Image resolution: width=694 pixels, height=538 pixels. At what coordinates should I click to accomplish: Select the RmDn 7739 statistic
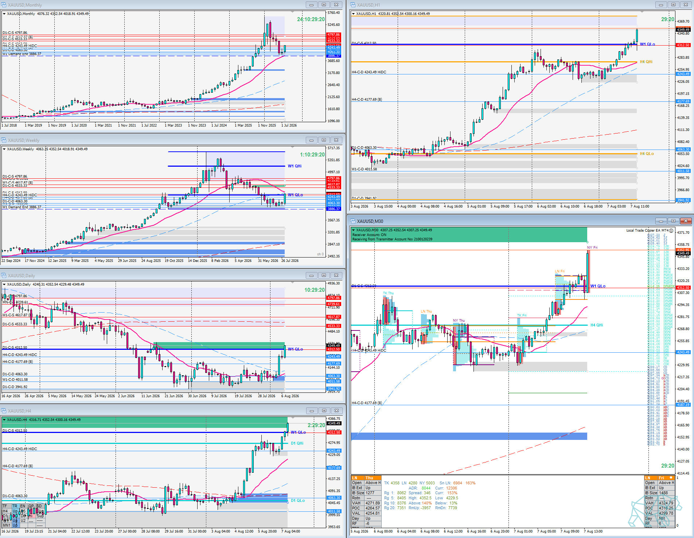click(446, 508)
